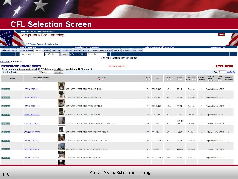Switch to the Scanners tab
Screen dimensions: 238x179
(x=126, y=50)
